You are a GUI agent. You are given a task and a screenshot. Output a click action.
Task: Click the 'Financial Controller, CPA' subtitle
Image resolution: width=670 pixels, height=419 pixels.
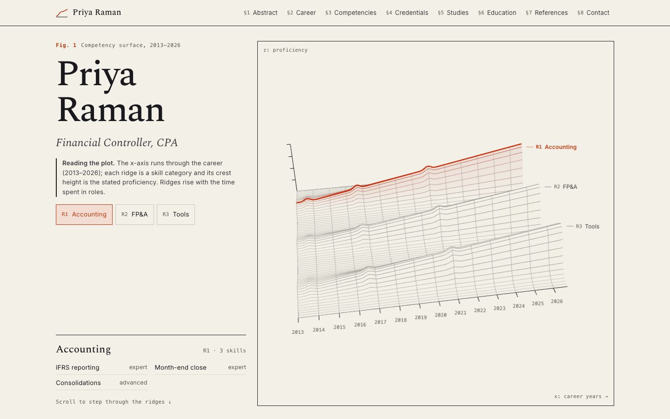tap(117, 142)
